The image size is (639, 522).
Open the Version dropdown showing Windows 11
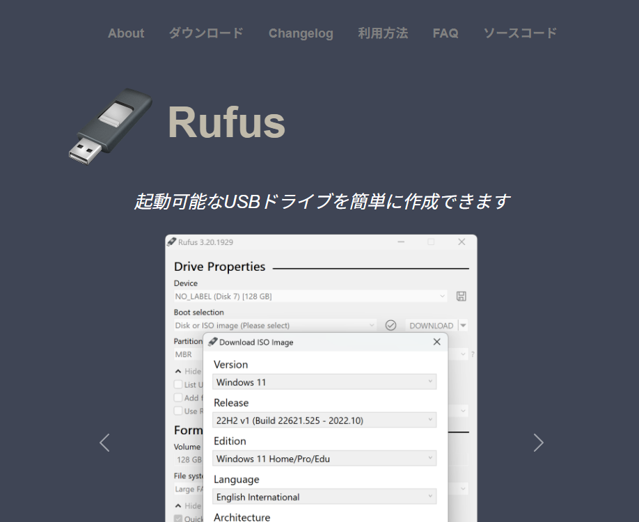pyautogui.click(x=324, y=382)
